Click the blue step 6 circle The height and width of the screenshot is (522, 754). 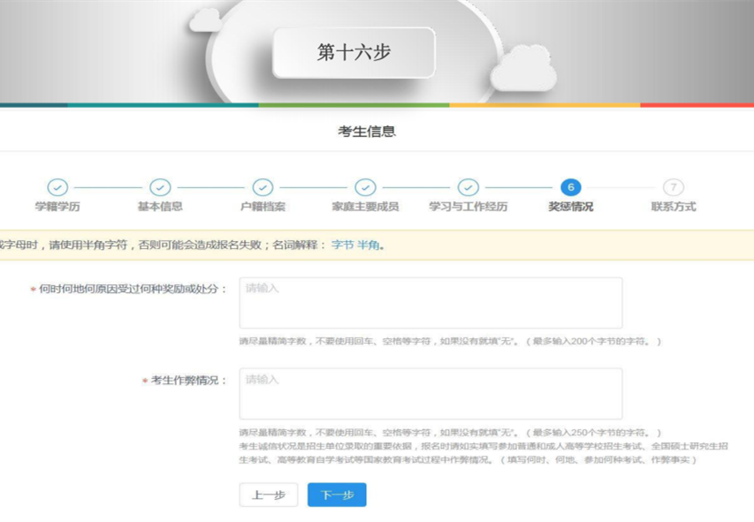pos(571,187)
